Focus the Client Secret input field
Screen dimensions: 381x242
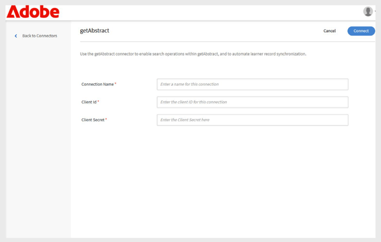[252, 120]
